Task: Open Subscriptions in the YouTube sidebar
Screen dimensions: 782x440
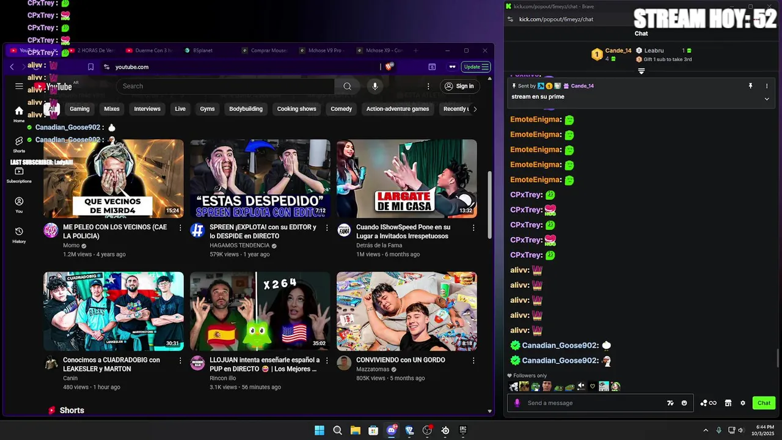Action: click(x=19, y=175)
